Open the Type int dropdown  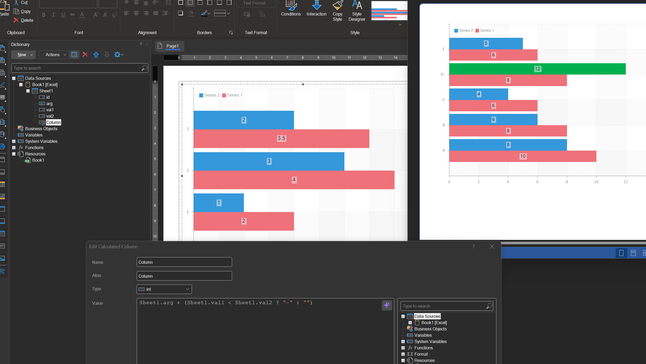pos(164,289)
